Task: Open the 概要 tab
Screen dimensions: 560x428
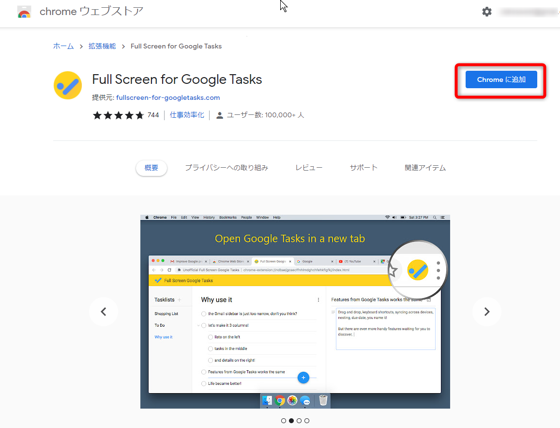Action: click(151, 168)
